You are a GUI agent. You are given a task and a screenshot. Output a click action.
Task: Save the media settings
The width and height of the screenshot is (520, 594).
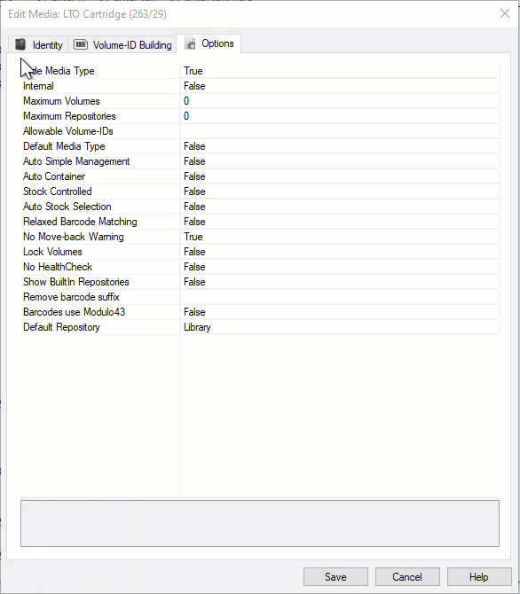coord(335,576)
